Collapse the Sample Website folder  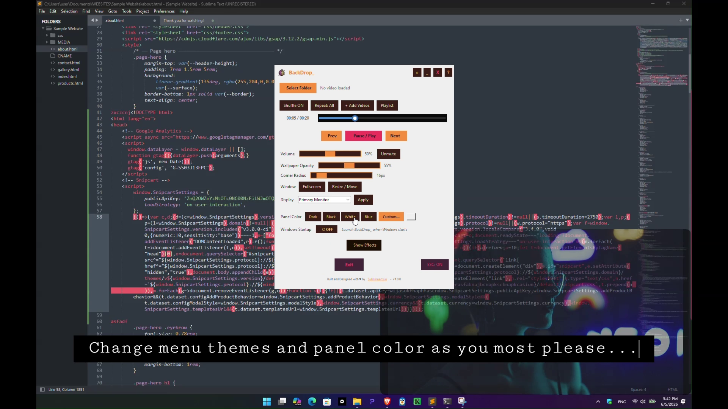click(43, 28)
